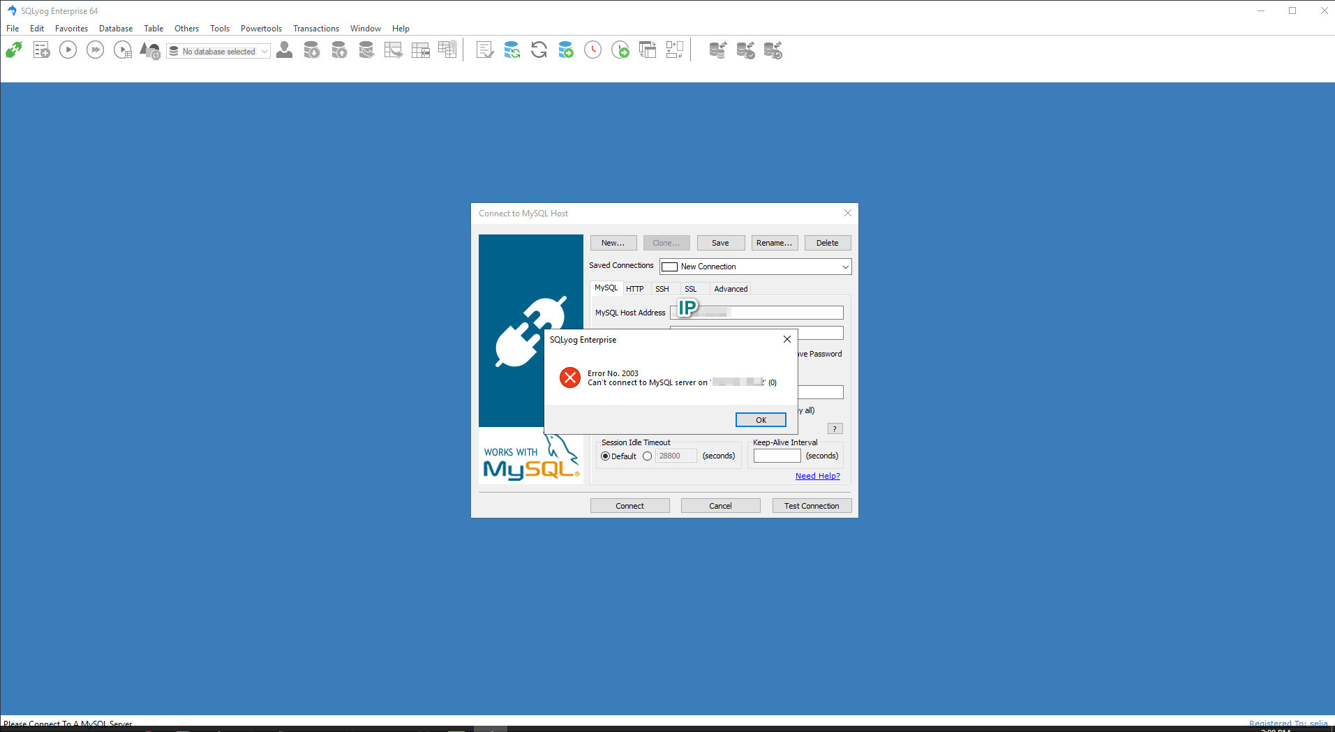Screen dimensions: 1335x732
Task: Open the User Manager icon
Action: point(284,50)
